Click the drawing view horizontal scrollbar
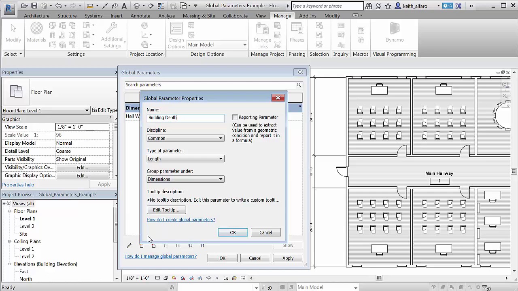The height and width of the screenshot is (291, 518). (x=379, y=278)
